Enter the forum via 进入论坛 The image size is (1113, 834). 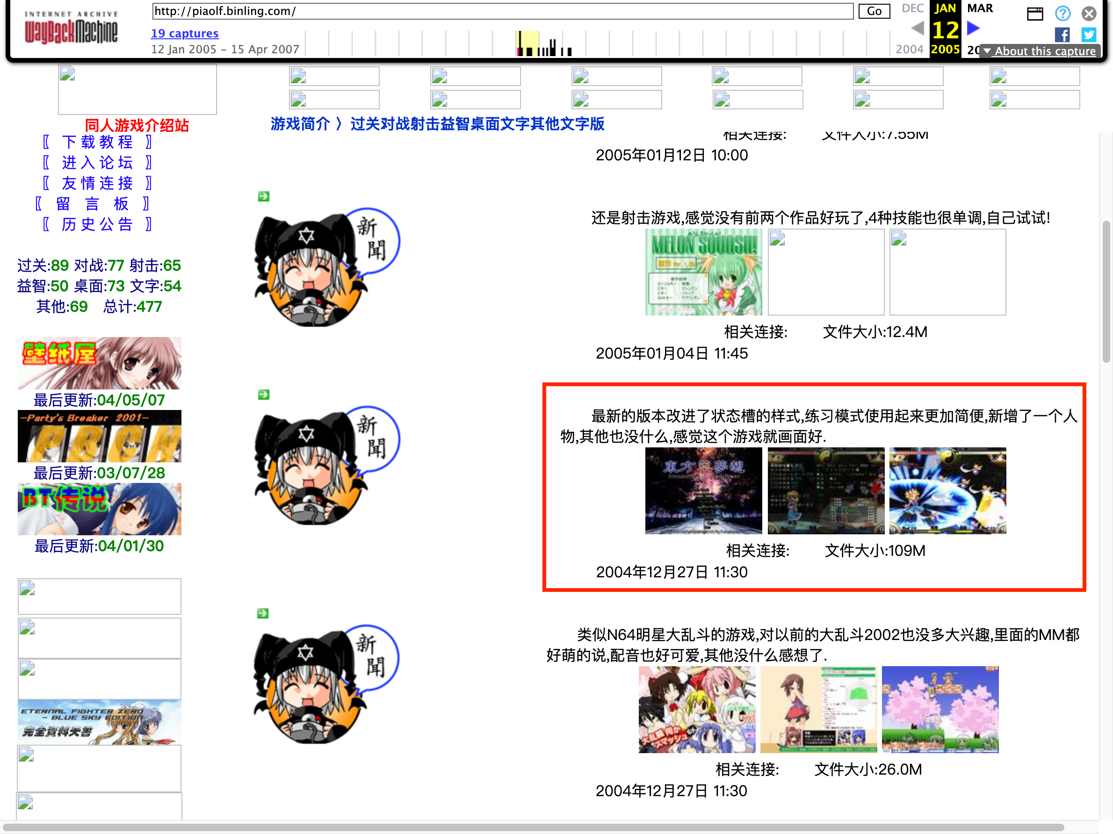pyautogui.click(x=98, y=163)
